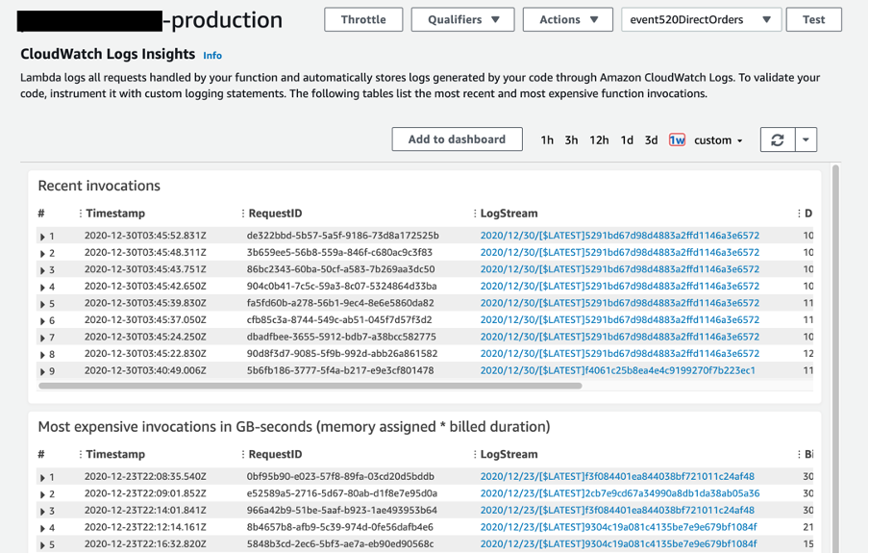
Task: Select the 1h time range
Action: 547,140
